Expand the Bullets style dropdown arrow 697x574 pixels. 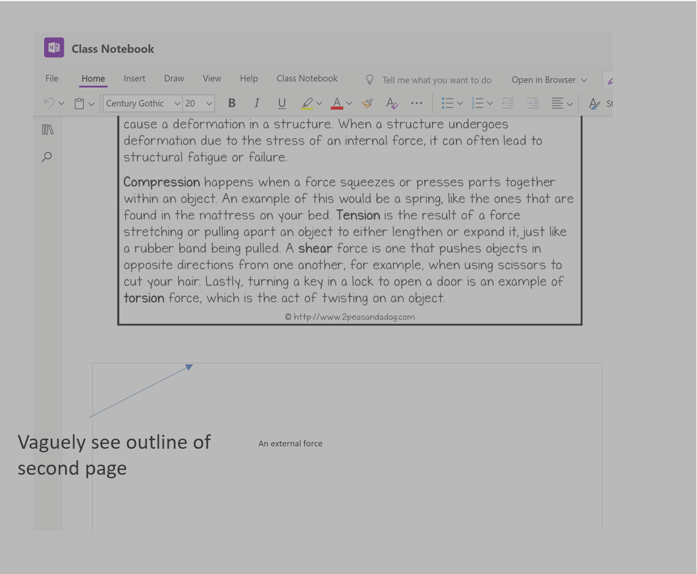[x=459, y=104]
